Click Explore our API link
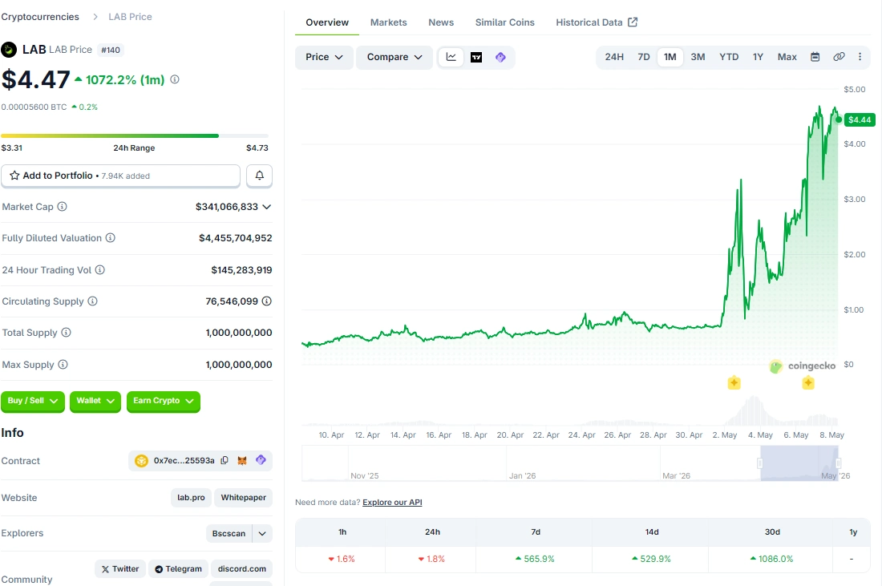This screenshot has height=586, width=882. coord(392,502)
